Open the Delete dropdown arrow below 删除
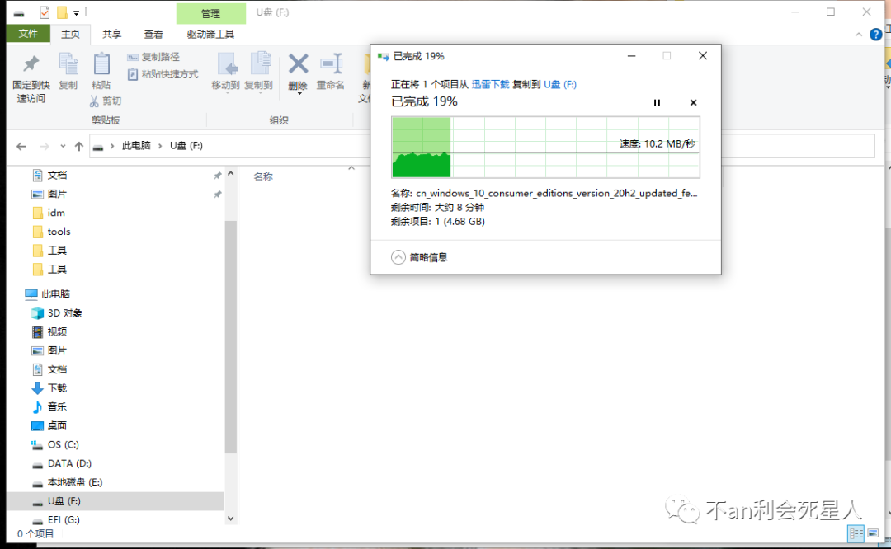Image resolution: width=891 pixels, height=549 pixels. [299, 94]
